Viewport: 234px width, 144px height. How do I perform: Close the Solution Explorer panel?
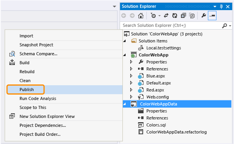(228, 7)
